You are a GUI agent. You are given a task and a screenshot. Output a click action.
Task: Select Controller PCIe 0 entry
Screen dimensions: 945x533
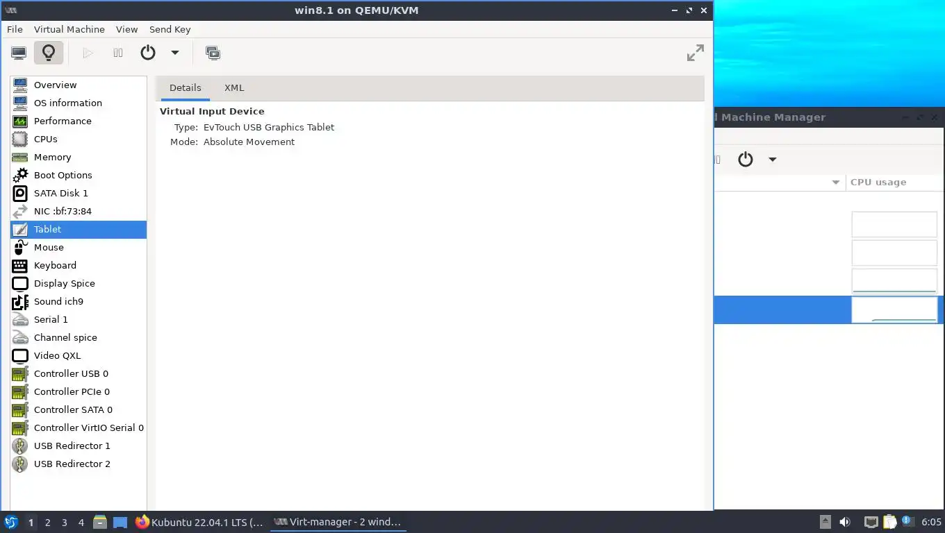tap(79, 391)
